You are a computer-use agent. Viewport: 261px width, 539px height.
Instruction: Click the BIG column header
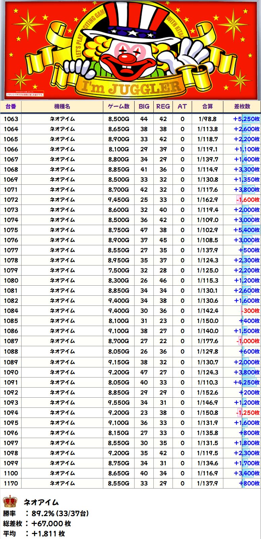pyautogui.click(x=144, y=107)
